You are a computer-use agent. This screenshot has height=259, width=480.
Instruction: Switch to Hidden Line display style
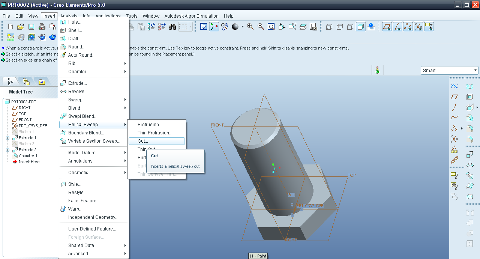pyautogui.click(x=340, y=27)
